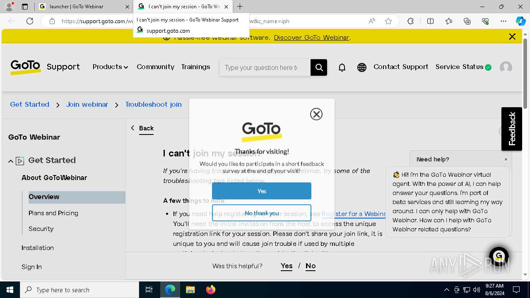Image resolution: width=530 pixels, height=298 pixels.
Task: Open the Feedback side tab
Action: pyautogui.click(x=512, y=129)
